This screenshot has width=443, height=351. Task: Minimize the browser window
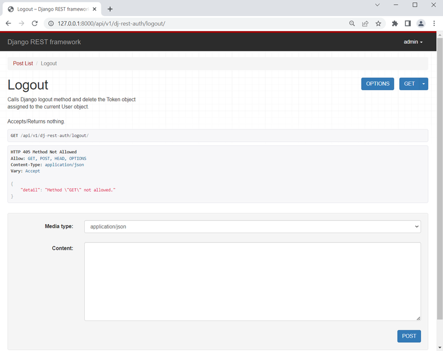pos(396,5)
